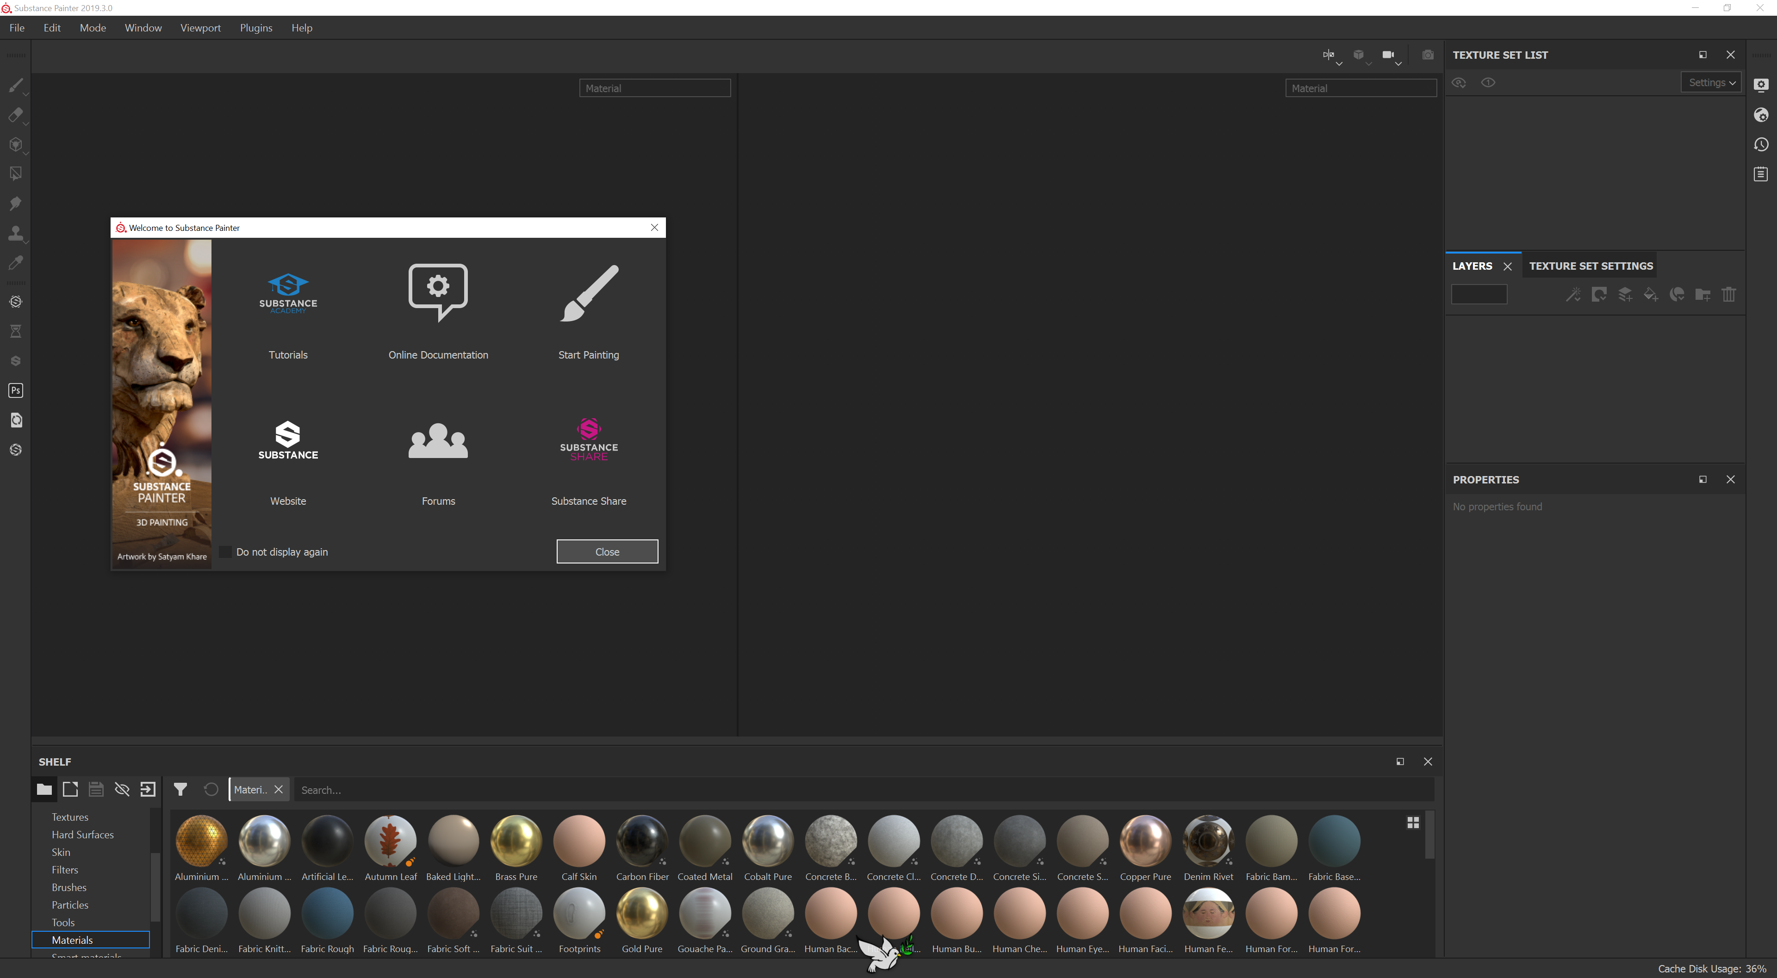
Task: Open the Viewport menu
Action: (x=200, y=28)
